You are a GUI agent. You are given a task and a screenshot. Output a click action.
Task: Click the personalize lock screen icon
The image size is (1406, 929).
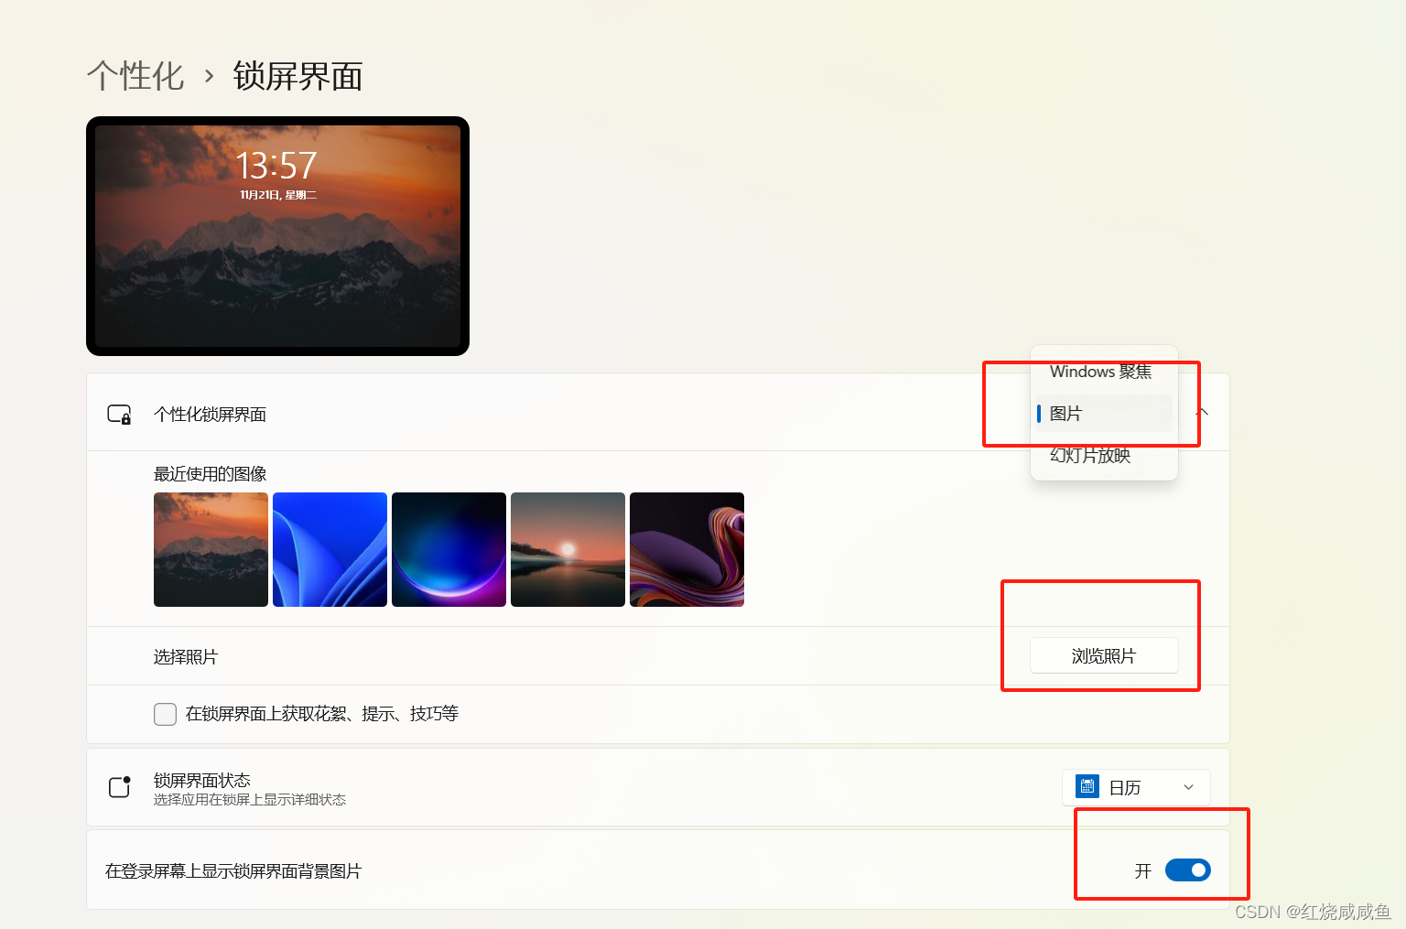click(120, 415)
